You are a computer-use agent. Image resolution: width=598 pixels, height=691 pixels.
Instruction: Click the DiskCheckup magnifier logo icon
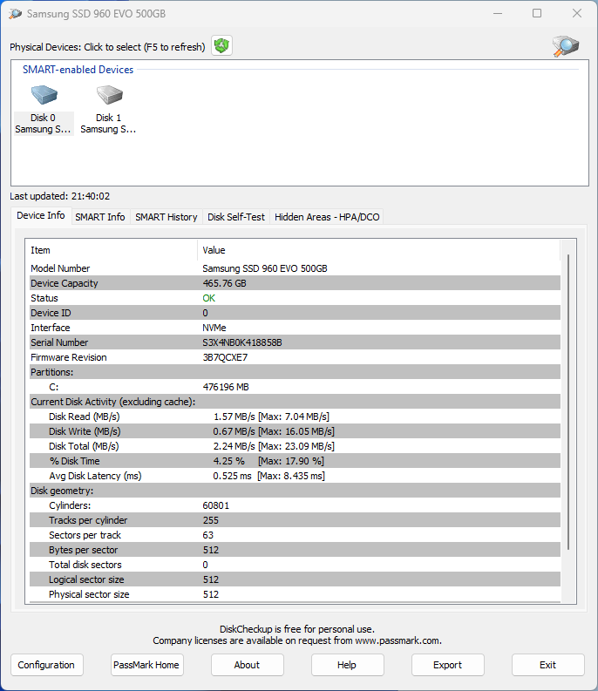566,46
